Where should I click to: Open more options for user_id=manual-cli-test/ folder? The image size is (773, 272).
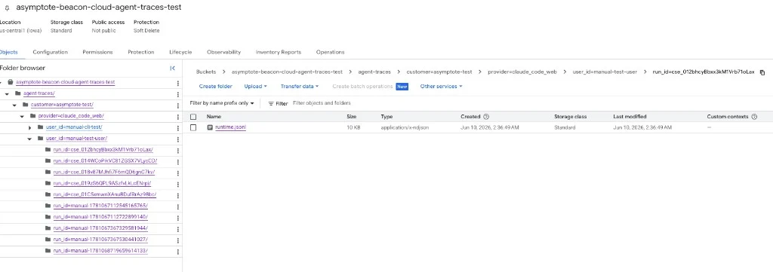(x=178, y=127)
